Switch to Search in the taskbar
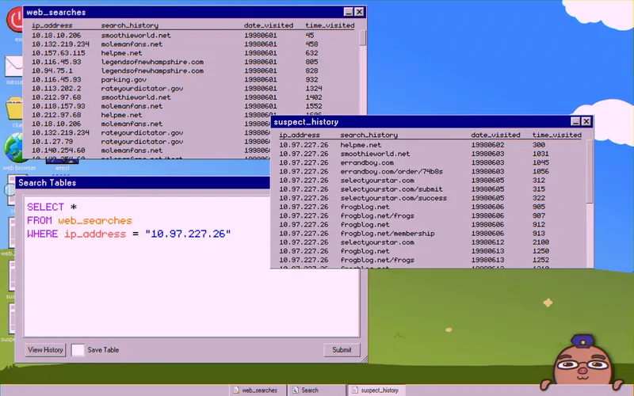The height and width of the screenshot is (396, 634). coord(315,390)
